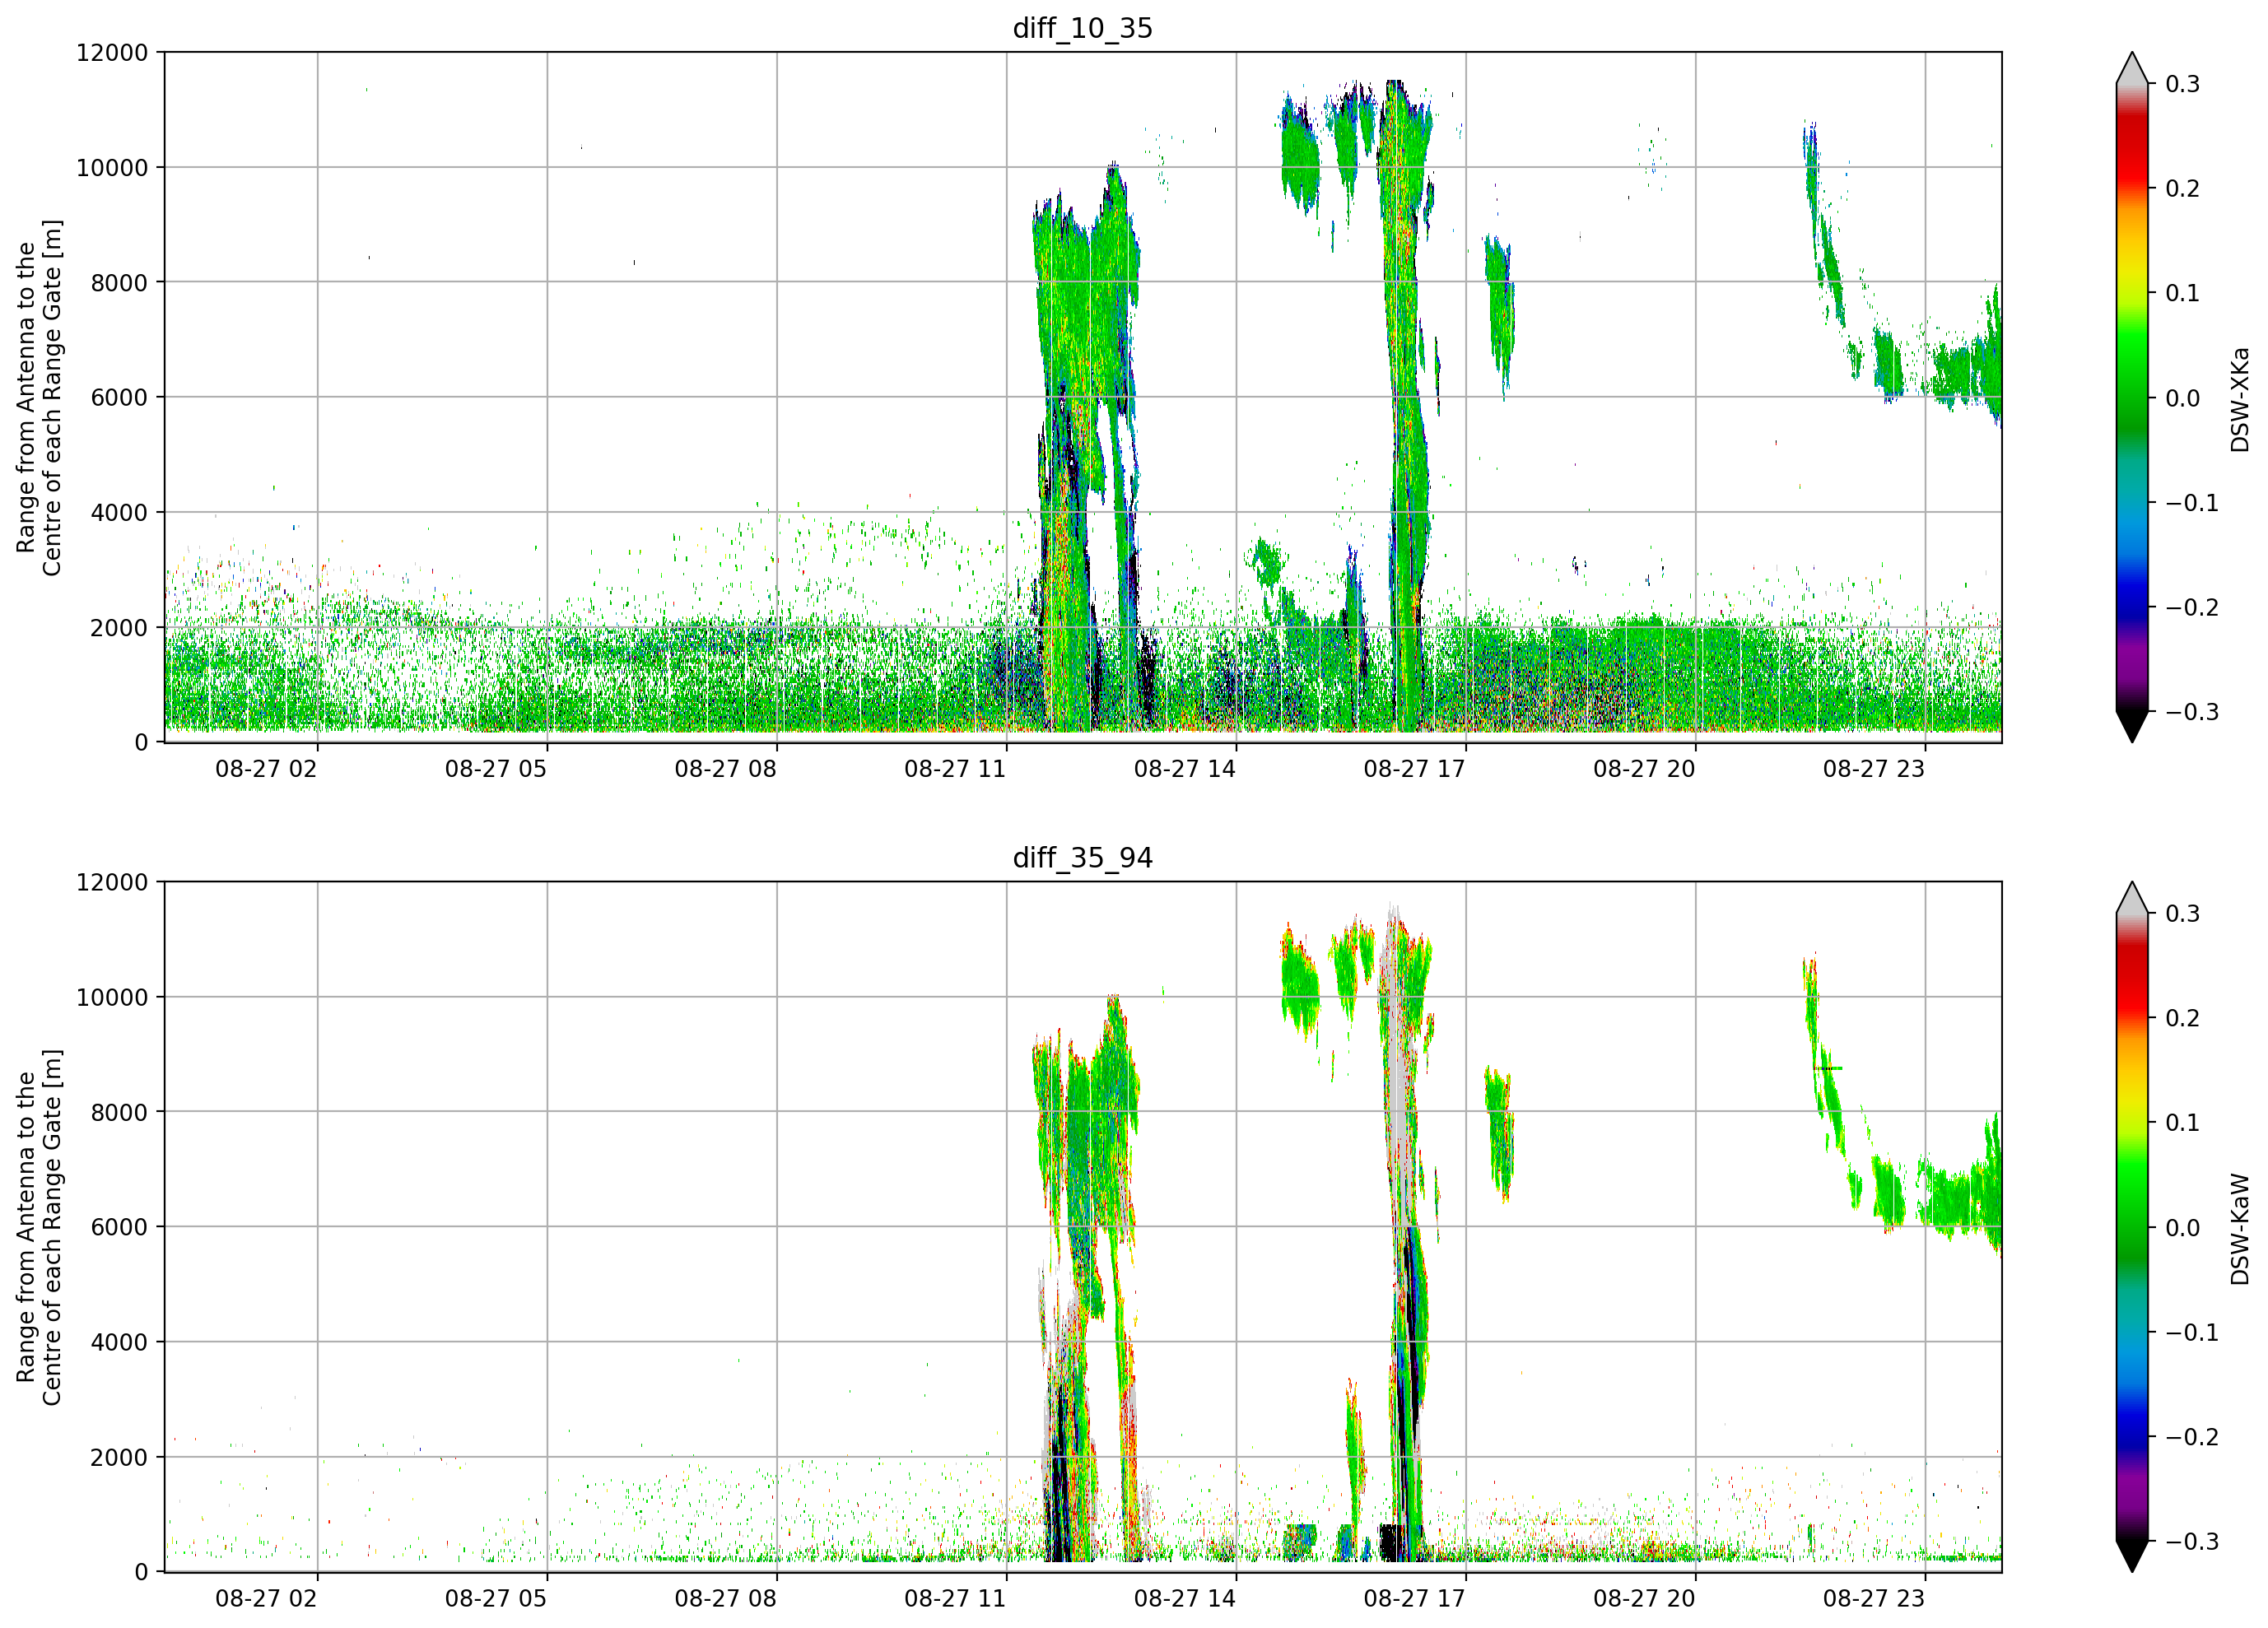Viewport: 2268px width, 1628px height.
Task: Click the "12000" y-tick on the diff_35_94 plot
Action: [112, 883]
